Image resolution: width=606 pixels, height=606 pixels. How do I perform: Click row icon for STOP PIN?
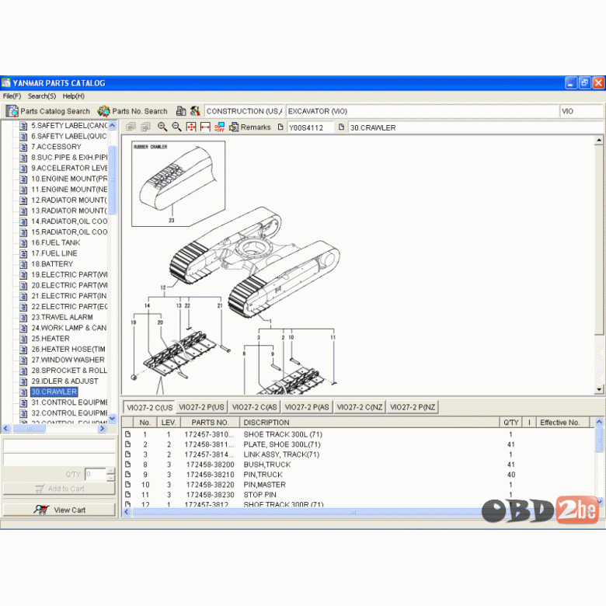point(128,495)
